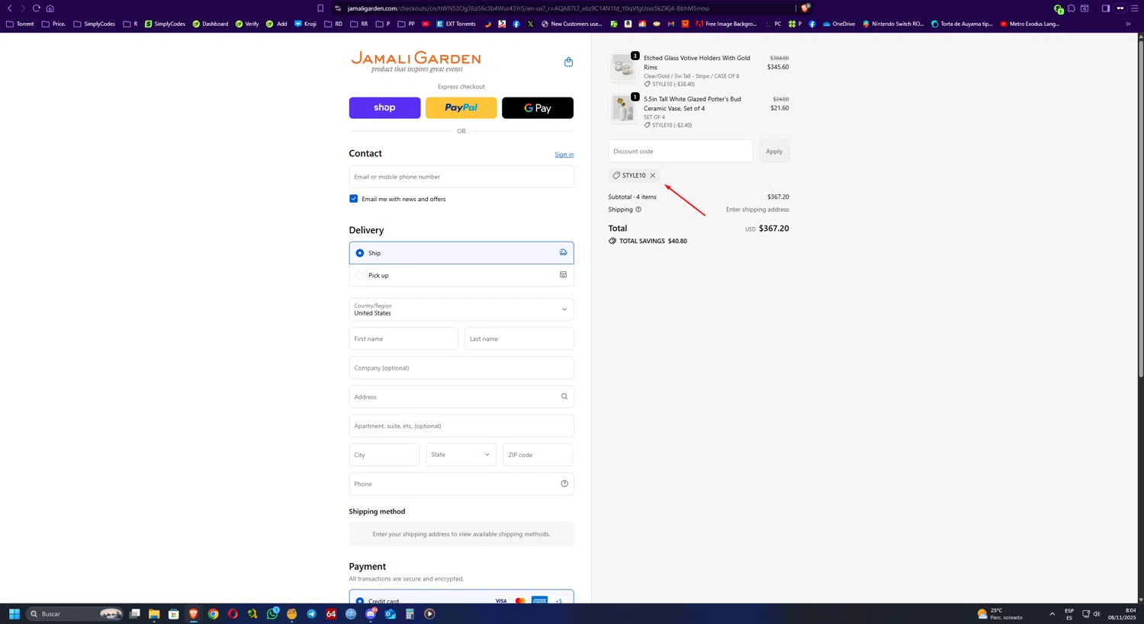Select the Ship delivery option
1144x624 pixels.
[x=461, y=253]
